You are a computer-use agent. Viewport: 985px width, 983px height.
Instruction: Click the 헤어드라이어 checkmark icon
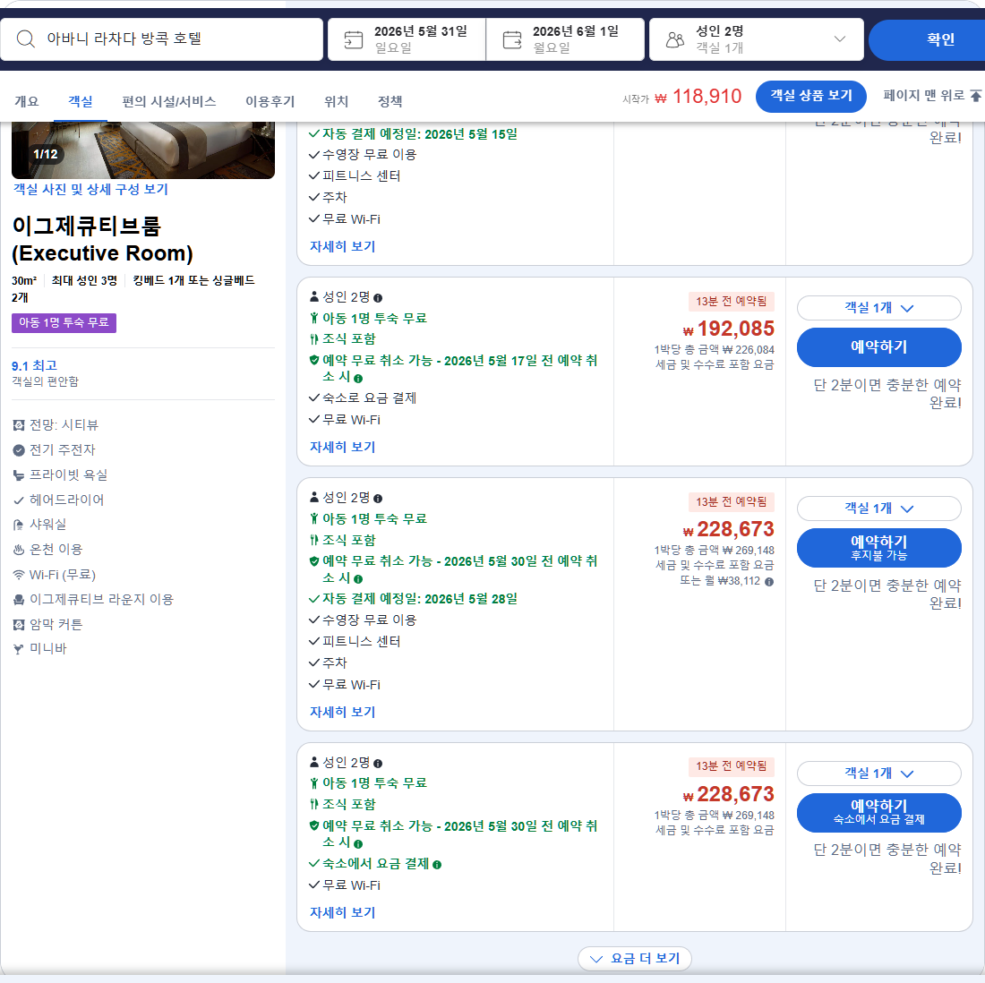[19, 500]
